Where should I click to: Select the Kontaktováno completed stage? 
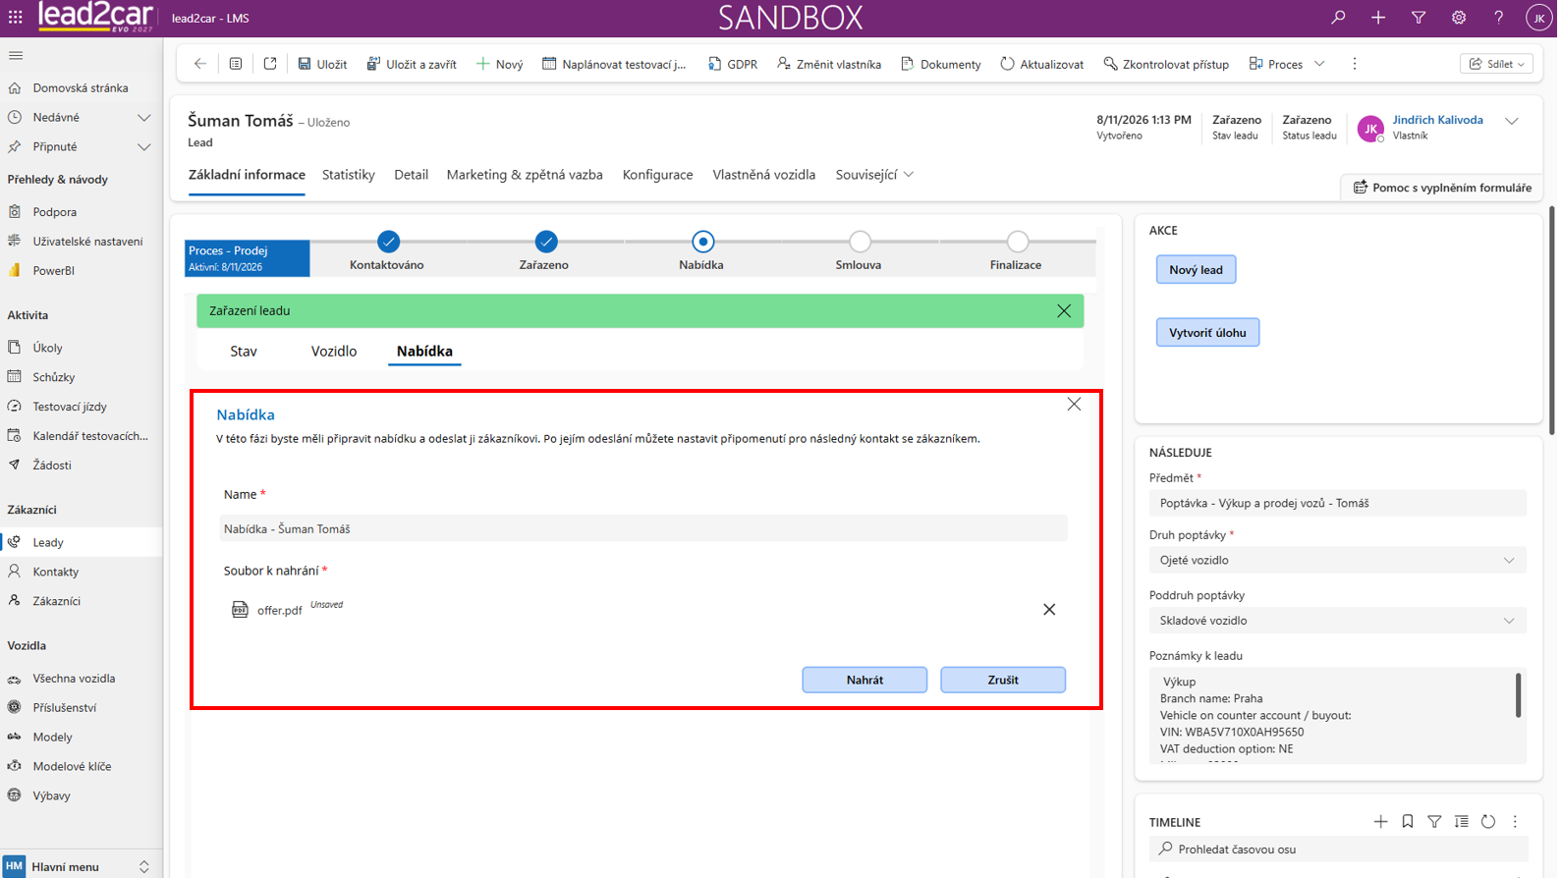pos(388,242)
